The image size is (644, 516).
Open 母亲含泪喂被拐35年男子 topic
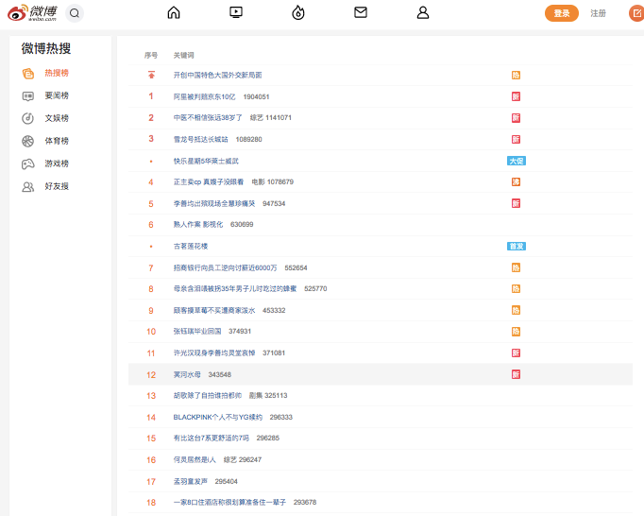235,289
